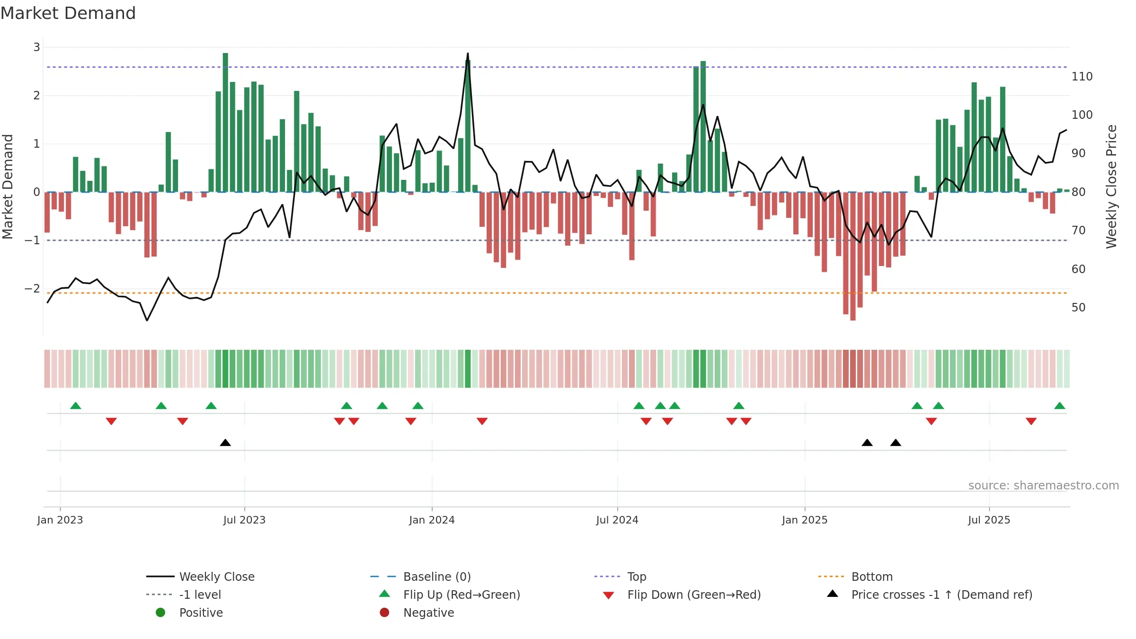Click the Jan 2023 x-axis label
1136x639 pixels.
click(60, 520)
